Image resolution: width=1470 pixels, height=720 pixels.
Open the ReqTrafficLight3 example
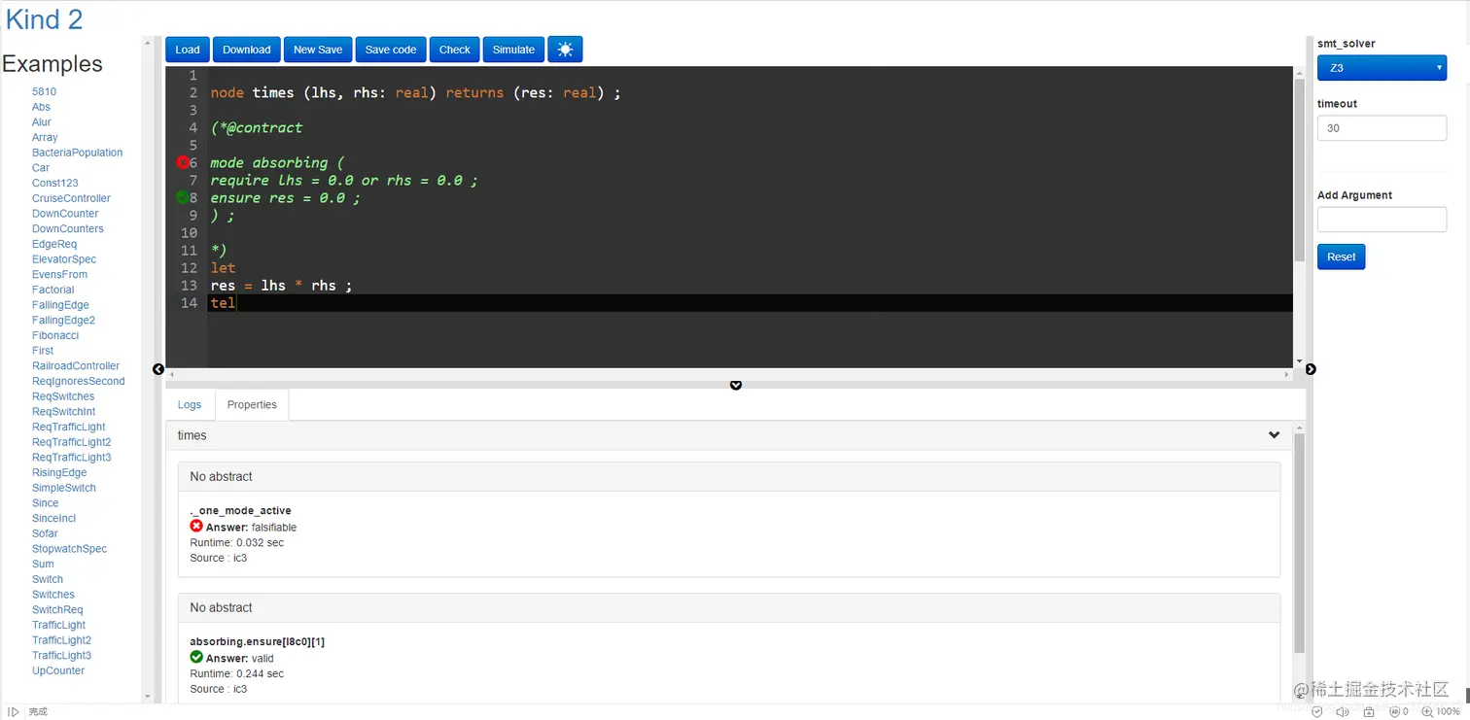(72, 458)
